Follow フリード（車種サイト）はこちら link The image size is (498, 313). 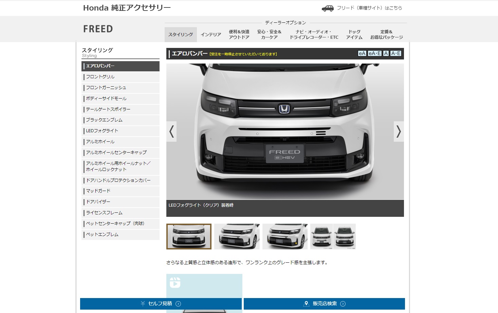point(369,8)
